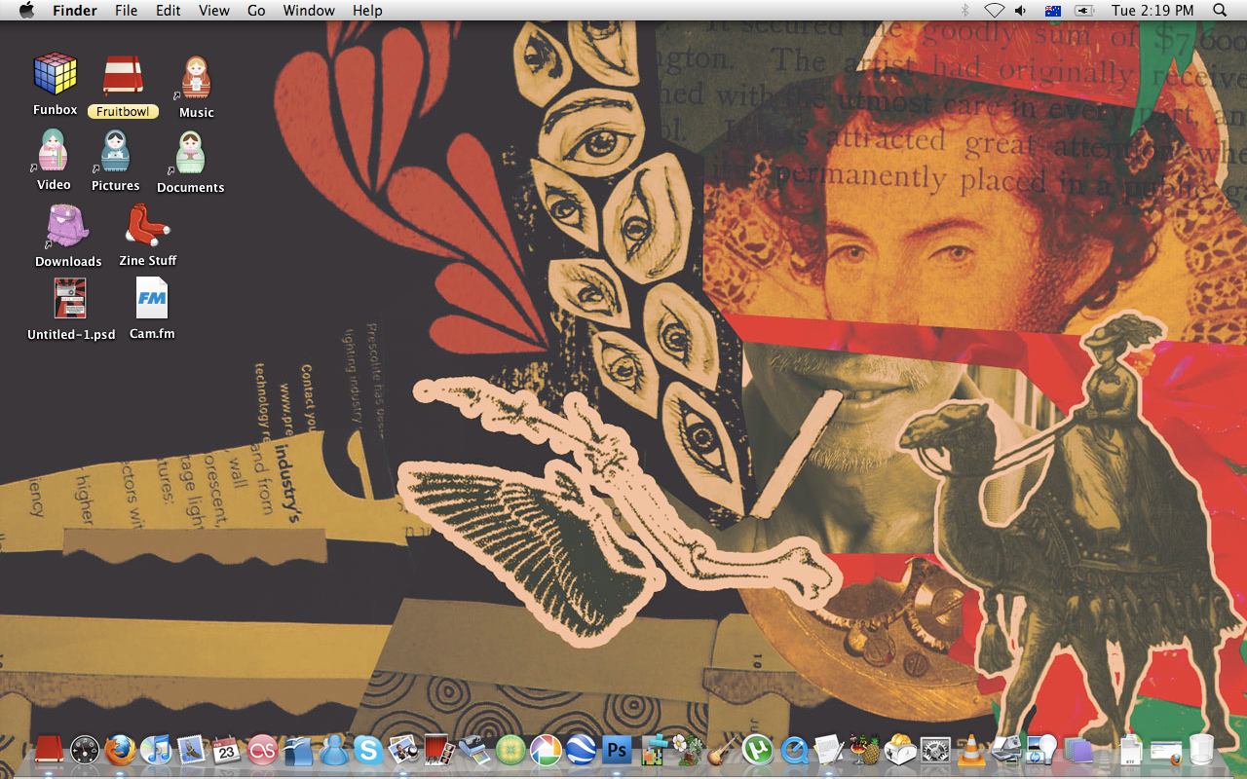Open the pineapple cocktail app in Dock
1247x779 pixels.
coord(864,750)
